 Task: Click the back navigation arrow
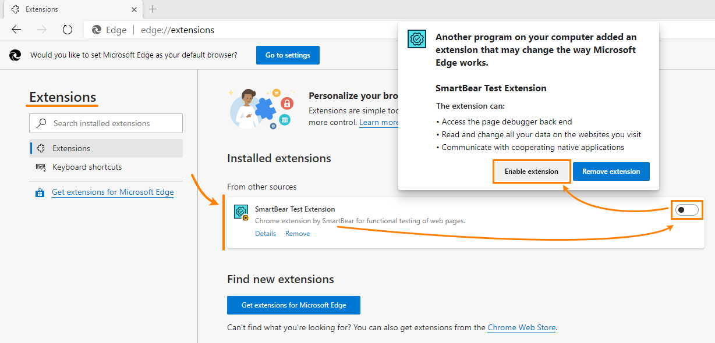[x=16, y=30]
